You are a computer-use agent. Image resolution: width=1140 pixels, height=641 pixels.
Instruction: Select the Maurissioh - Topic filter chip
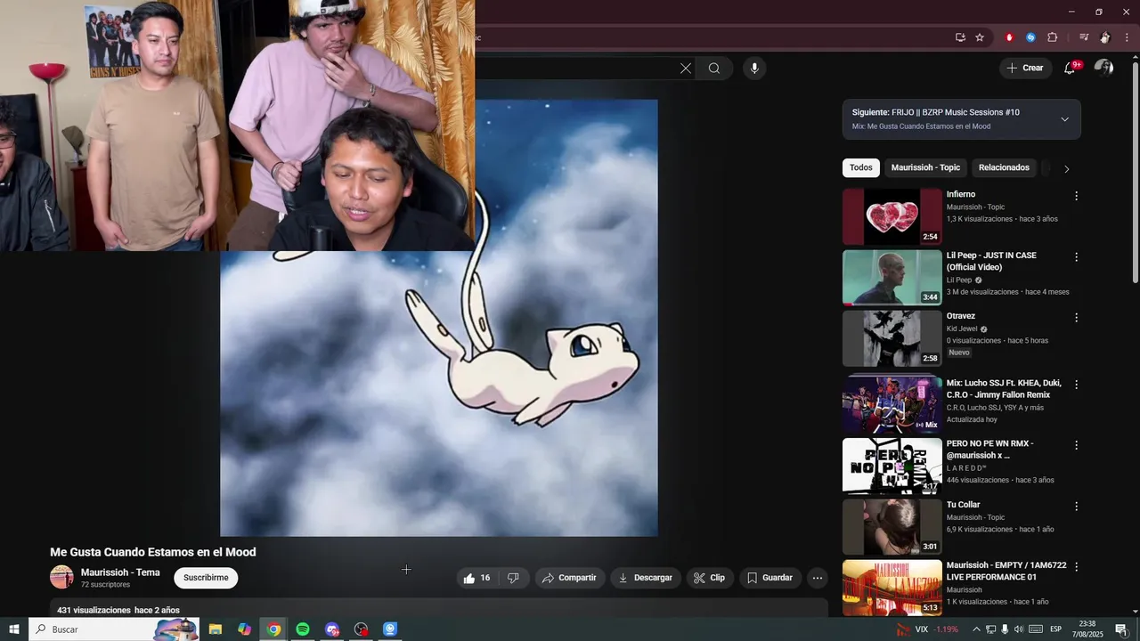925,167
